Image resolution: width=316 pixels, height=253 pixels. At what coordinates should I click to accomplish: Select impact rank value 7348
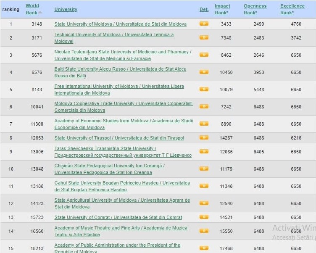[x=226, y=38]
